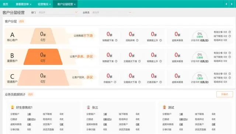Close the 查看要货单 tab

coord(31,4)
